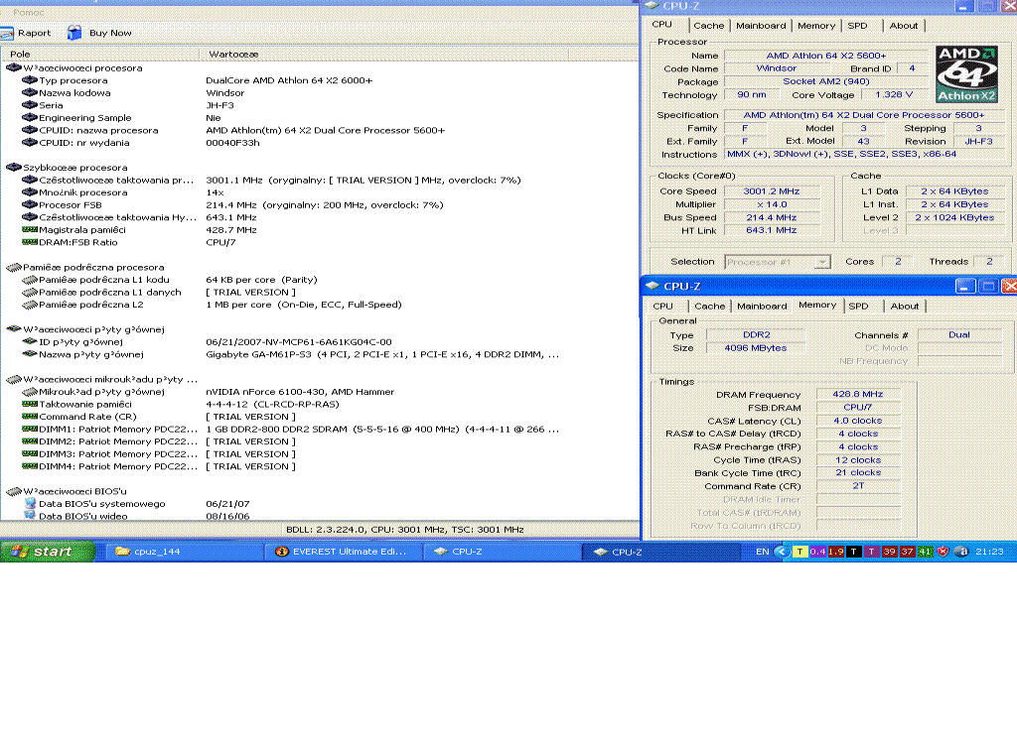The height and width of the screenshot is (750, 1017).
Task: Click the DRAM Frequency 428.8 MHz field
Action: pos(857,394)
